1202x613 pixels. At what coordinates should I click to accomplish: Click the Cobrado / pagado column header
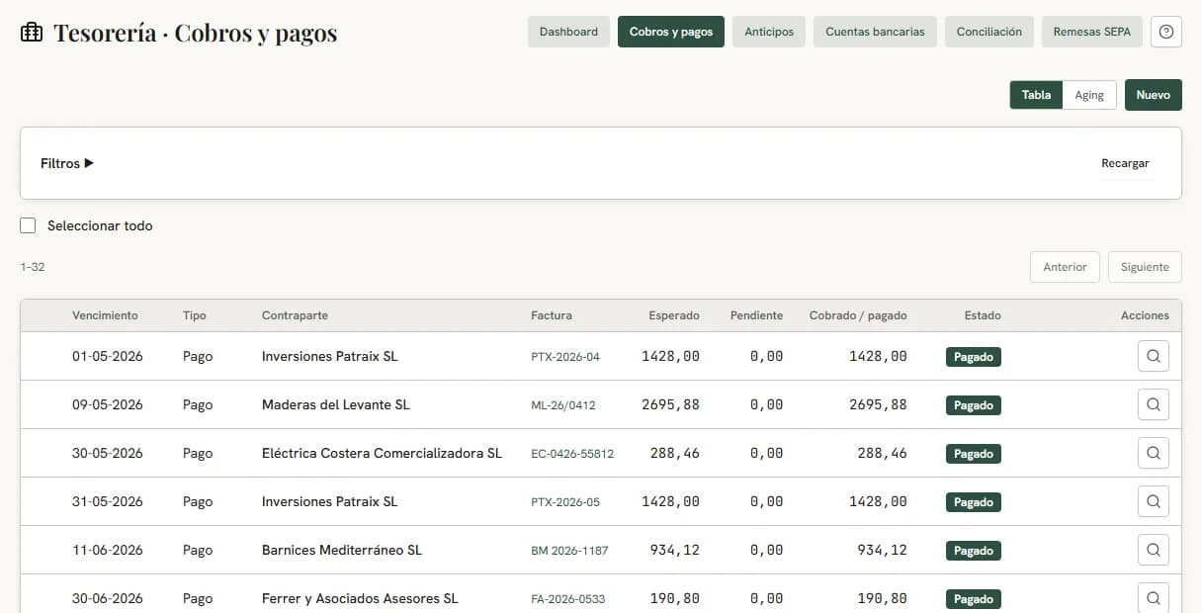858,315
